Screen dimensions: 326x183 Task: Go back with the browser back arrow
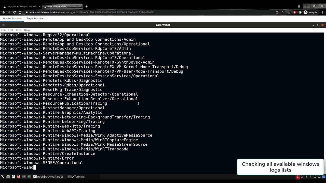point(4,12)
